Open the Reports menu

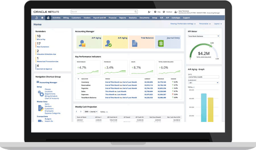[x=123, y=18]
